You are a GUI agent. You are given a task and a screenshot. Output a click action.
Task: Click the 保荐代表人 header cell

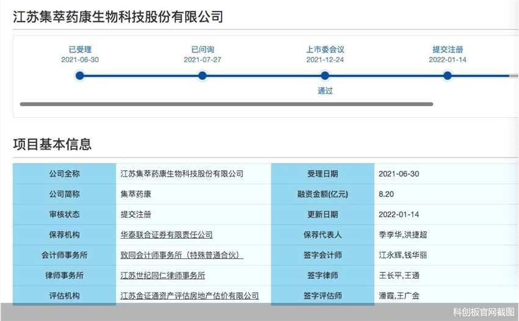click(x=323, y=234)
